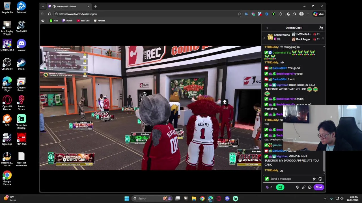Open BuckRogersTv username in yooo message
This screenshot has width=362, height=203.
(286, 74)
